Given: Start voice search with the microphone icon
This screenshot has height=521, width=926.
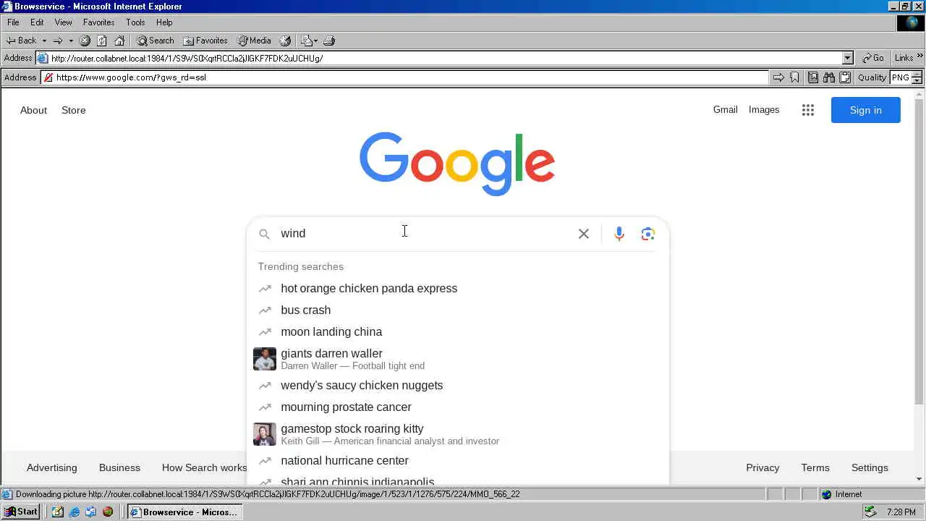Looking at the screenshot, I should click(x=619, y=234).
